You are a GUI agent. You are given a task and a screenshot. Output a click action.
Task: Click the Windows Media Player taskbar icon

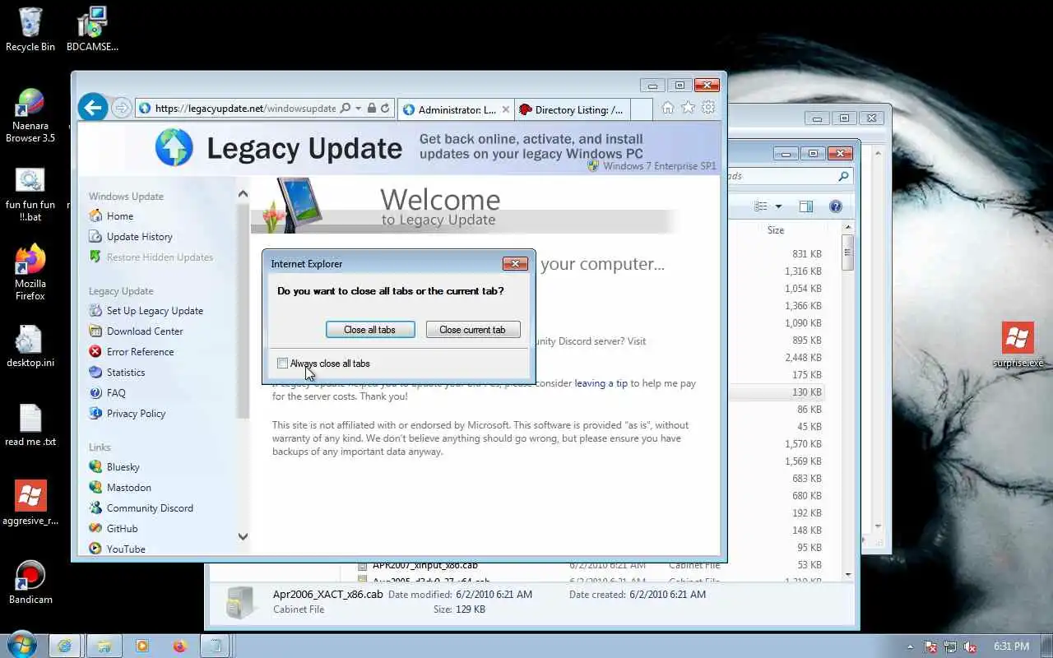(x=141, y=646)
